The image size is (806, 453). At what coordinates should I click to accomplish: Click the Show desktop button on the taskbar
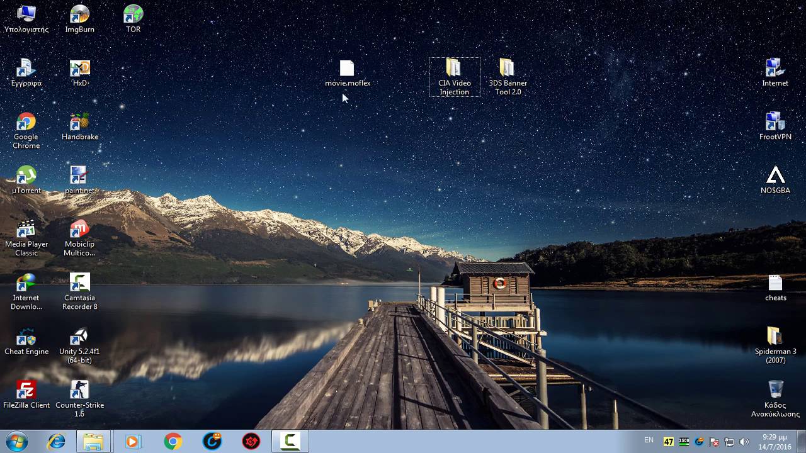point(801,442)
